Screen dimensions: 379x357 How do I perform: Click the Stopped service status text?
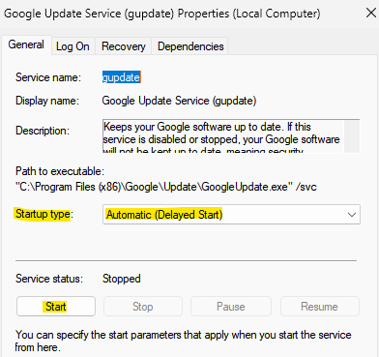(x=122, y=279)
